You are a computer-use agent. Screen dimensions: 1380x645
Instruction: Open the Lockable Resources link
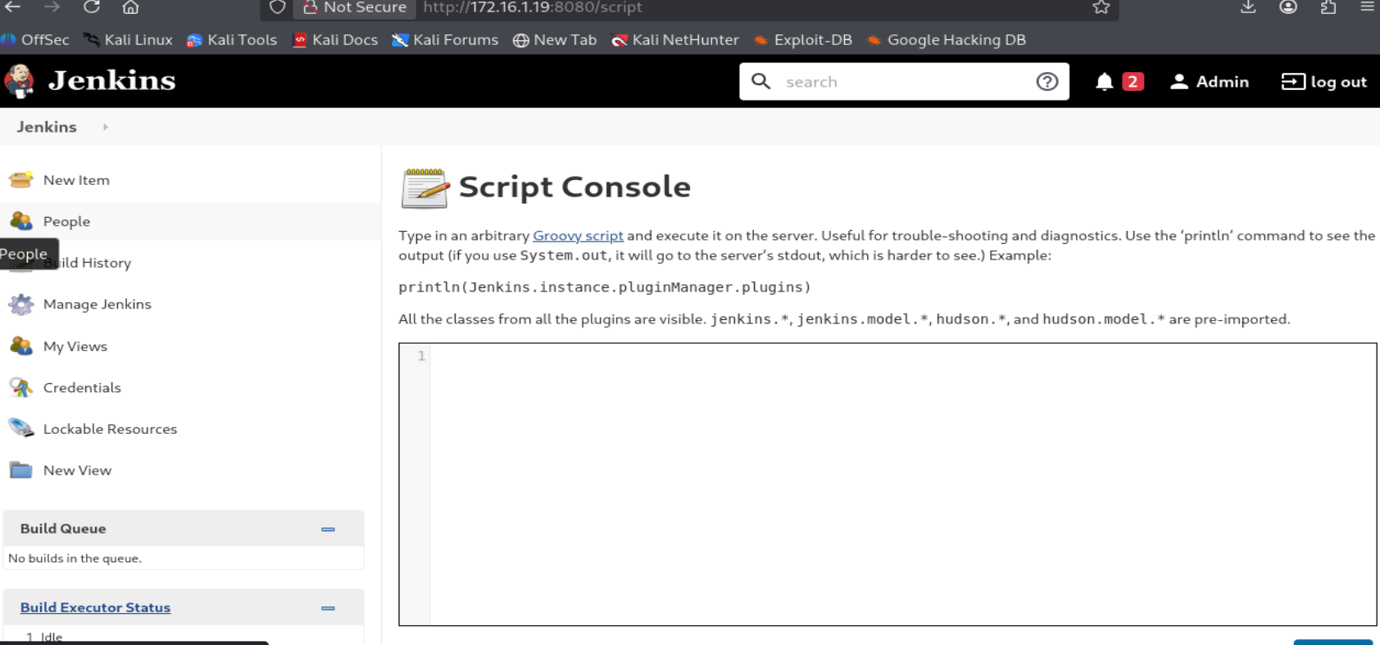click(x=110, y=429)
